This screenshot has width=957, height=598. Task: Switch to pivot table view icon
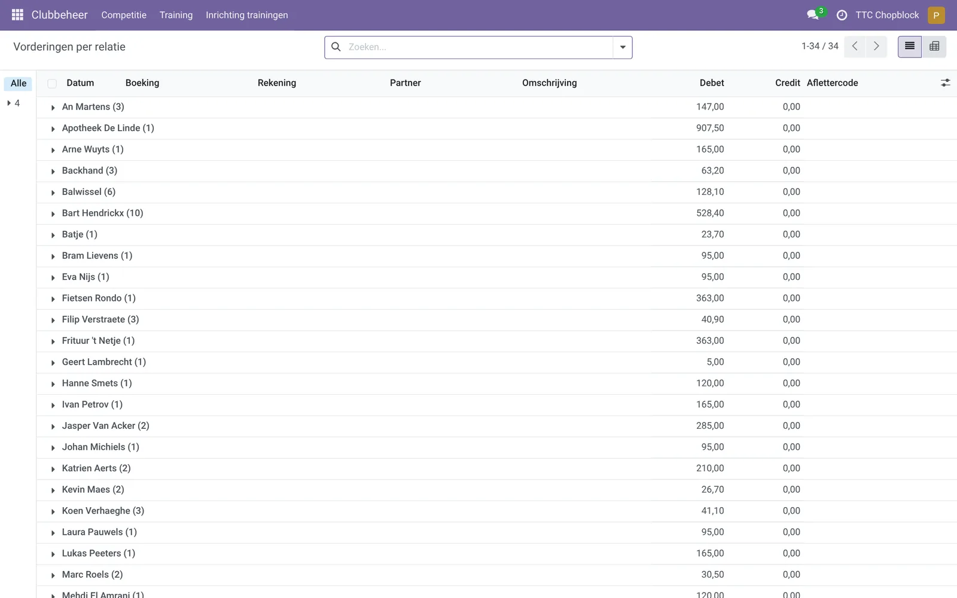point(934,47)
